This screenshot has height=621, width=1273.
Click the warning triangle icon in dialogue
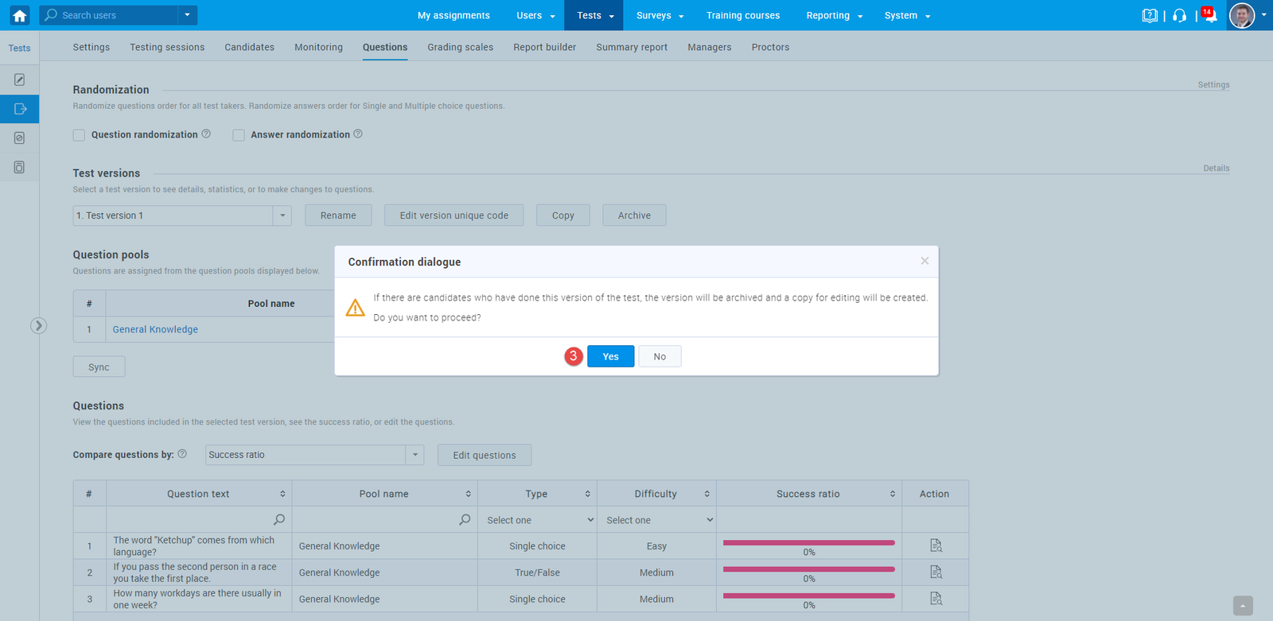pyautogui.click(x=355, y=308)
